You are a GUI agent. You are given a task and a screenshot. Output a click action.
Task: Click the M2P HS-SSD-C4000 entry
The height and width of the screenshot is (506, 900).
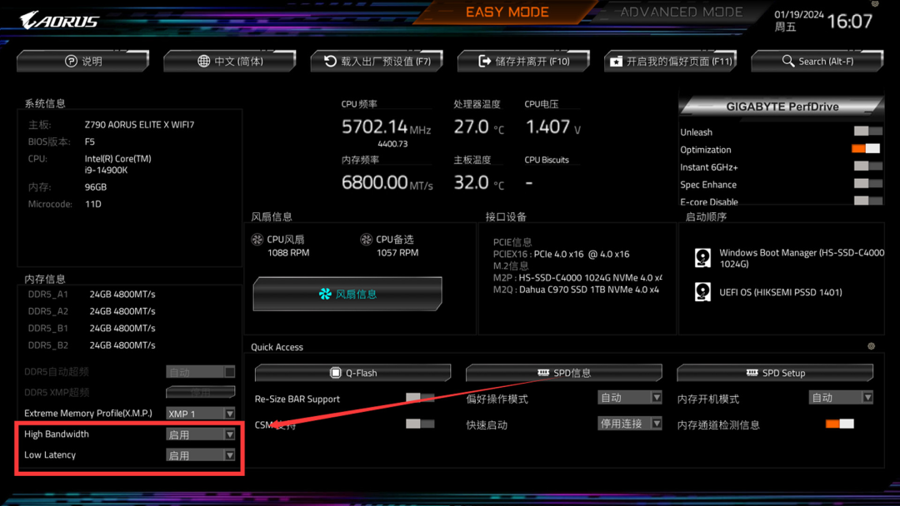coord(577,277)
